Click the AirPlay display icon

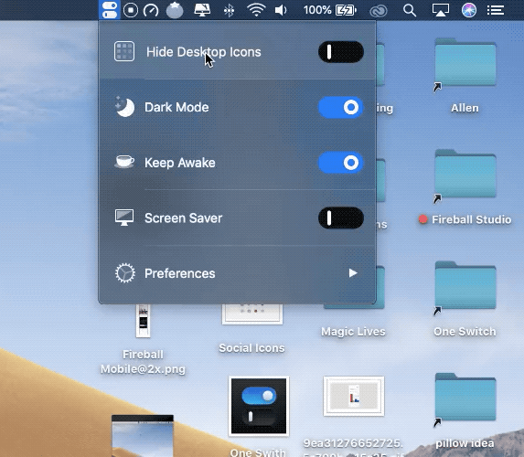pyautogui.click(x=441, y=10)
